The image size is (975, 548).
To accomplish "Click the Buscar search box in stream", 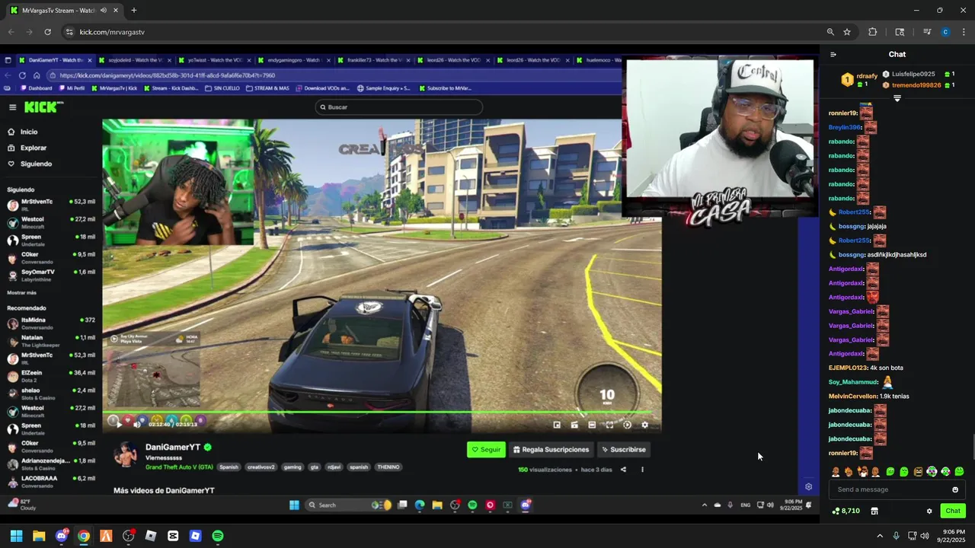I will (398, 107).
